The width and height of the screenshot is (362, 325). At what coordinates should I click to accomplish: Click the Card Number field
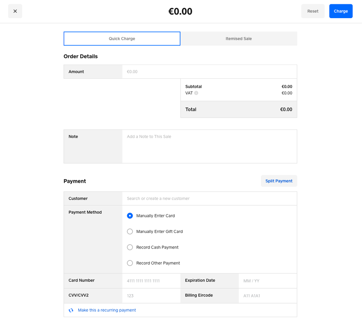pyautogui.click(x=151, y=281)
